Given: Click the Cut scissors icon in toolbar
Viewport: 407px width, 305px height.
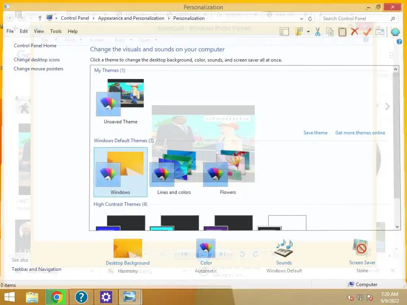Looking at the screenshot, I should point(318,32).
